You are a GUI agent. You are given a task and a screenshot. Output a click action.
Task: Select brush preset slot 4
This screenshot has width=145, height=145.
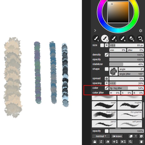pyautogui.click(x=122, y=39)
